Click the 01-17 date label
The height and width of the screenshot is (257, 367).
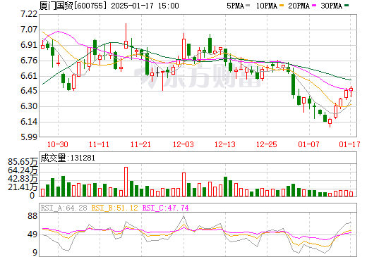click(349, 144)
